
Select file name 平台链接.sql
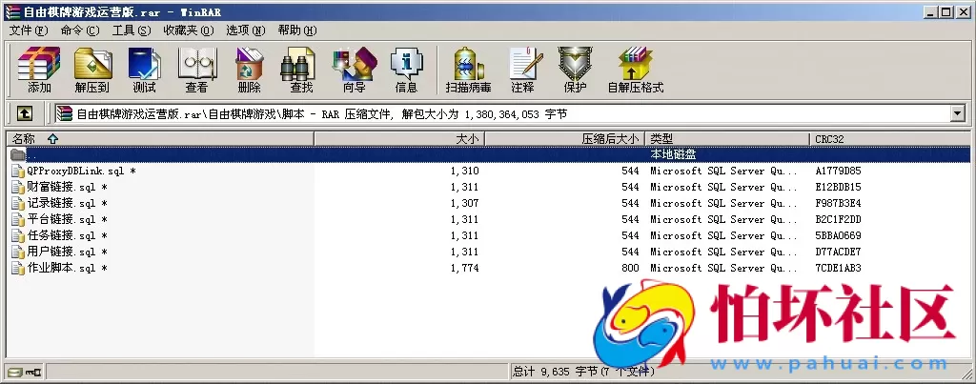tap(68, 219)
